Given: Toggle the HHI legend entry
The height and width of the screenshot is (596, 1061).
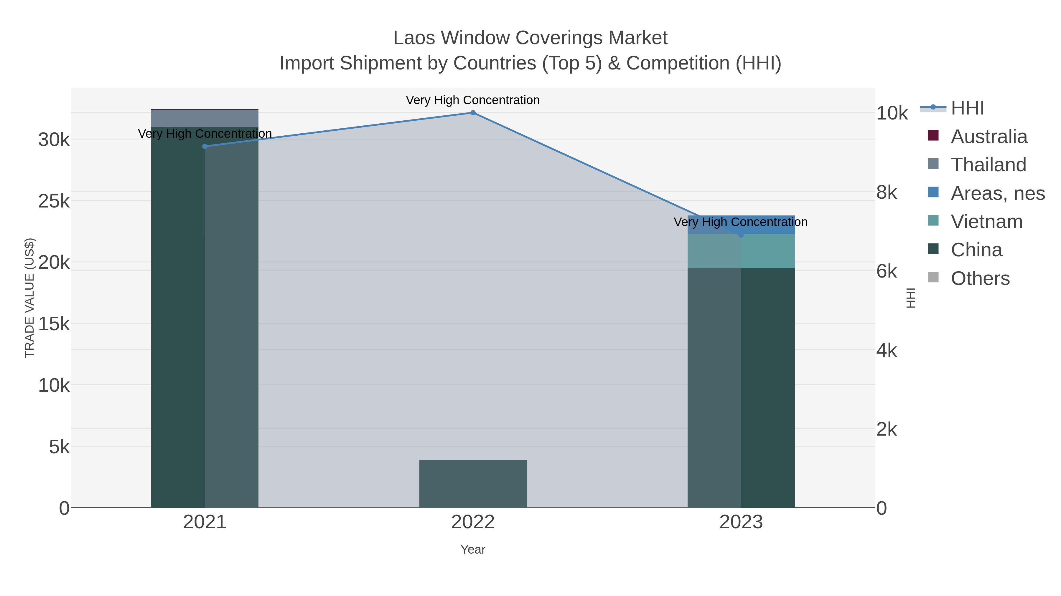Looking at the screenshot, I should coord(952,108).
